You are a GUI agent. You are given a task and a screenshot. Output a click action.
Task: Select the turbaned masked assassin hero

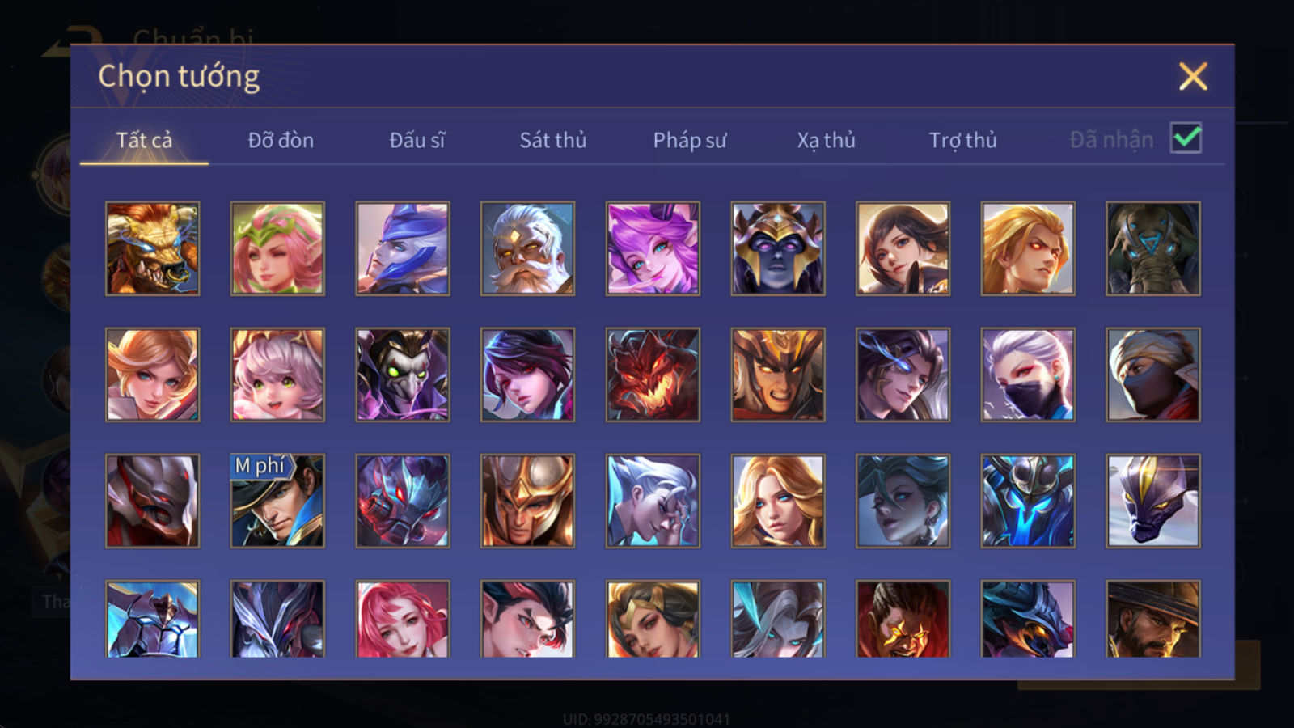click(1153, 375)
